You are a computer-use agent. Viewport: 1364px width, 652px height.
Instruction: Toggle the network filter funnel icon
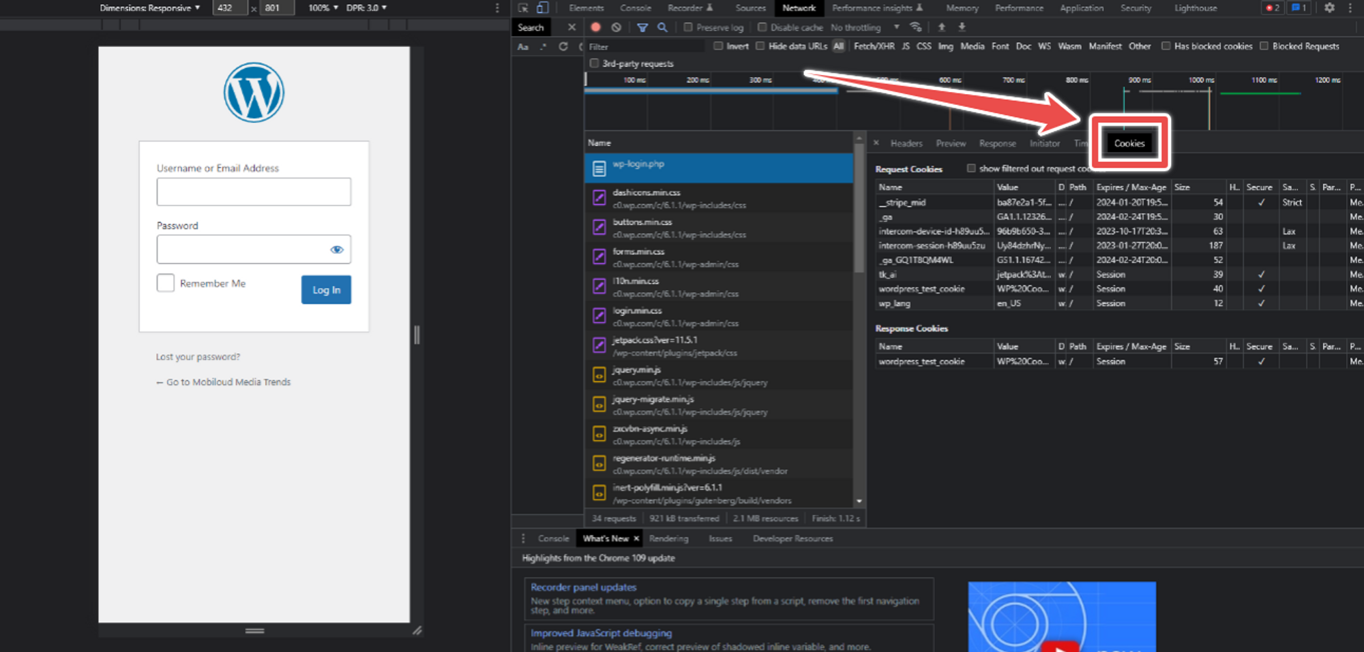click(642, 27)
